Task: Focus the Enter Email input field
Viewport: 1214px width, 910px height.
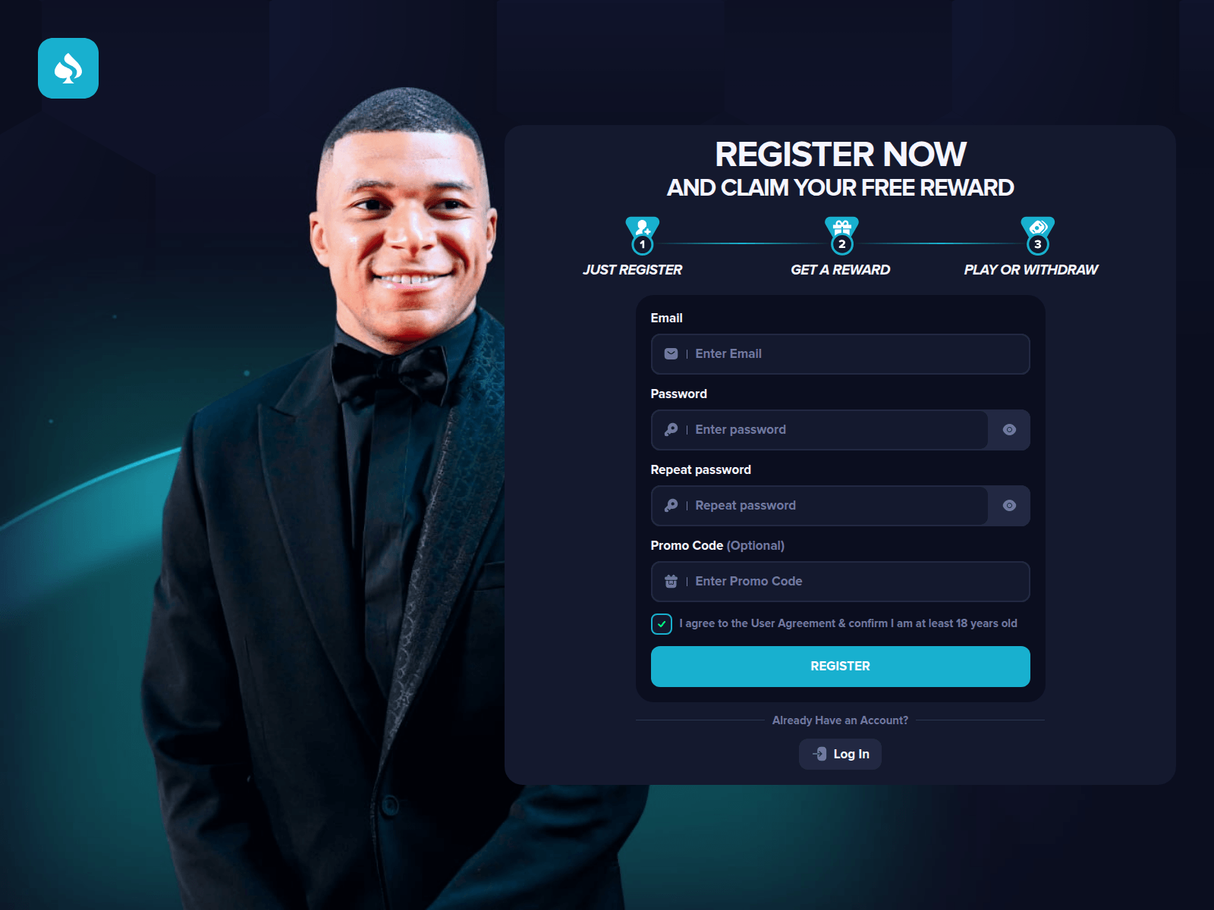Action: click(841, 354)
